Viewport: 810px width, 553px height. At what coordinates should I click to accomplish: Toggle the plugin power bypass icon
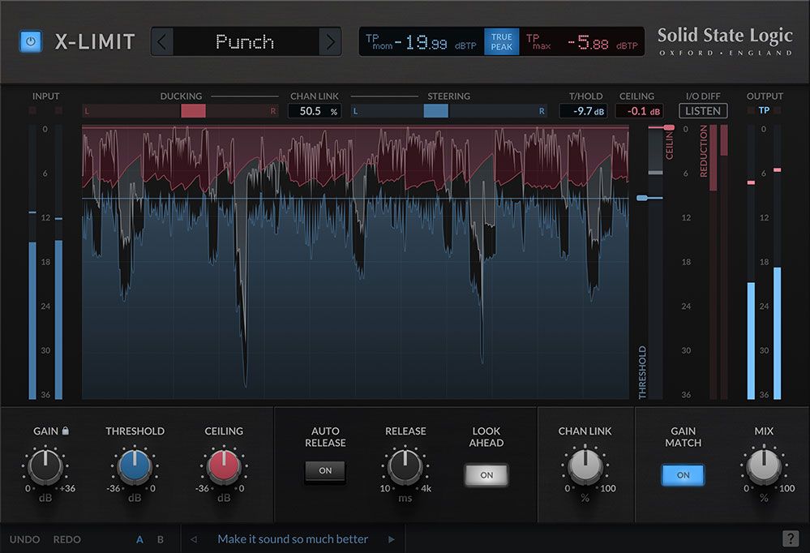(29, 42)
